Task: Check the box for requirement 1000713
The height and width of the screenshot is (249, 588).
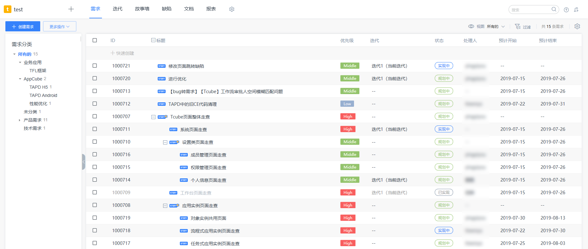Action: coord(95,91)
